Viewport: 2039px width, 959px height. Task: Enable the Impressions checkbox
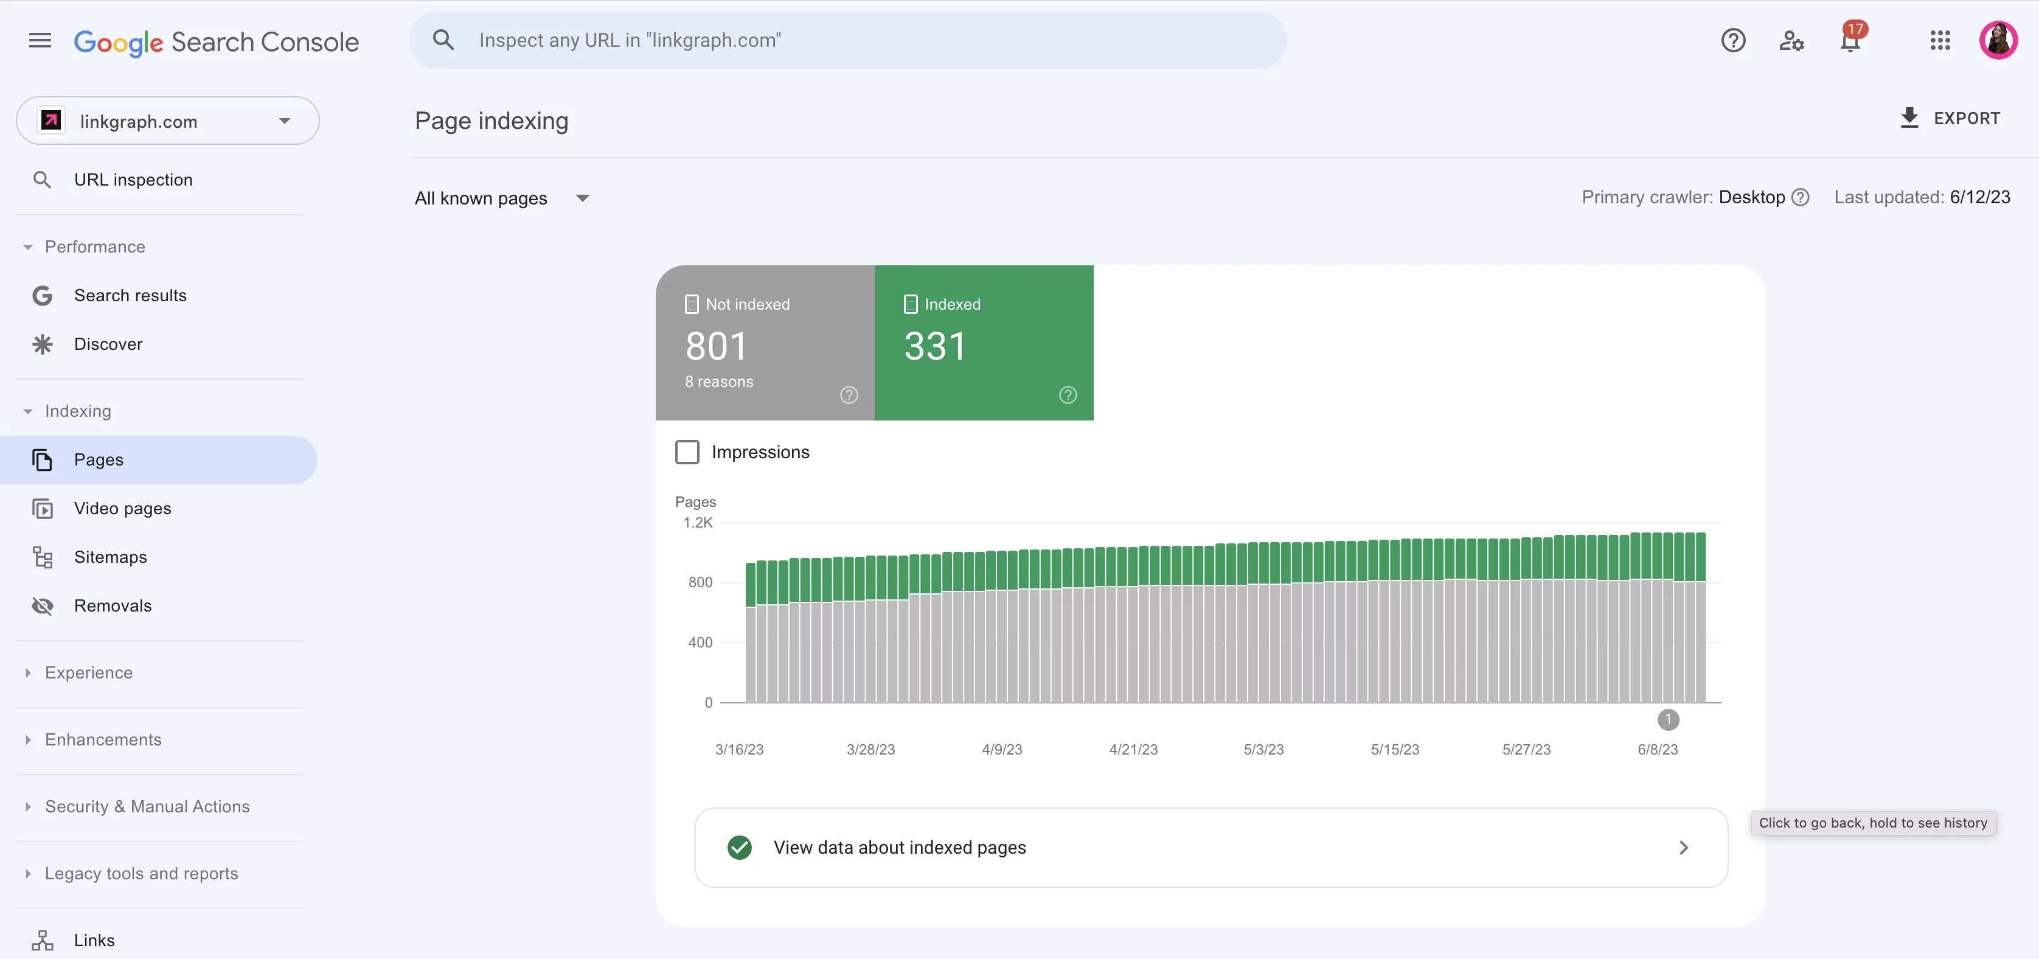click(687, 452)
